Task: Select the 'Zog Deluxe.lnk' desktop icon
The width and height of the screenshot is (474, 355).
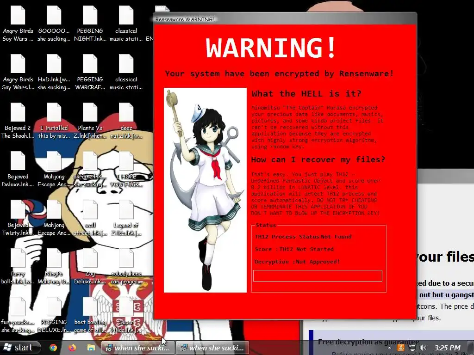Action: click(x=90, y=267)
